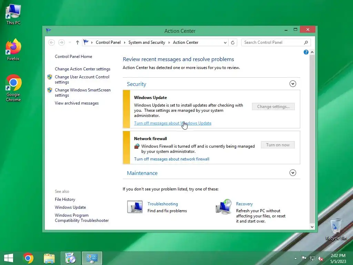Click the Troubleshooting monitor icon
353x265 pixels.
click(135, 207)
